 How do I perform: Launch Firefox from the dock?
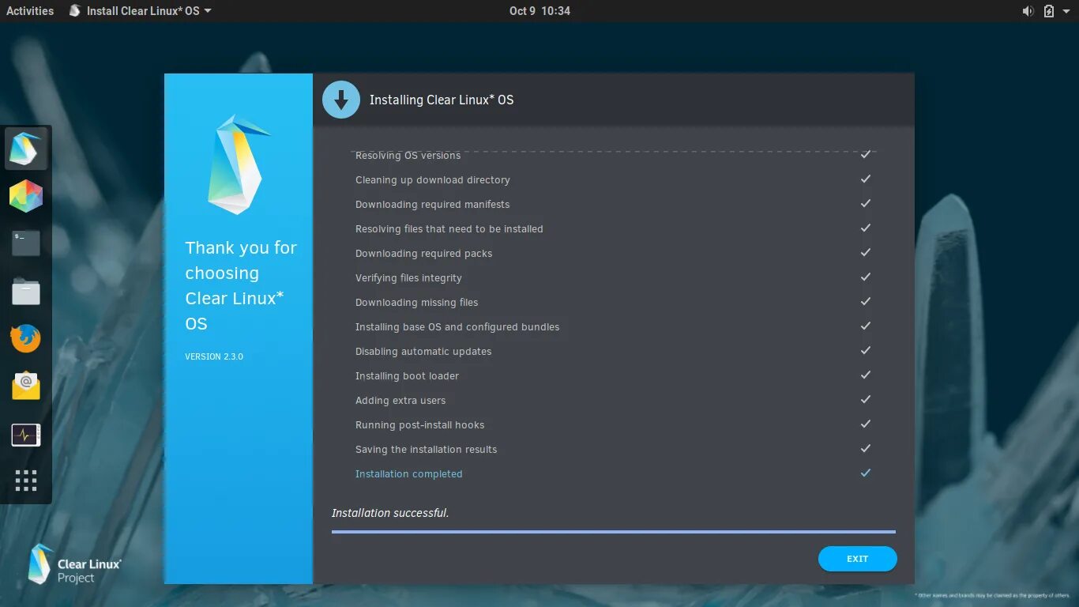[x=26, y=338]
